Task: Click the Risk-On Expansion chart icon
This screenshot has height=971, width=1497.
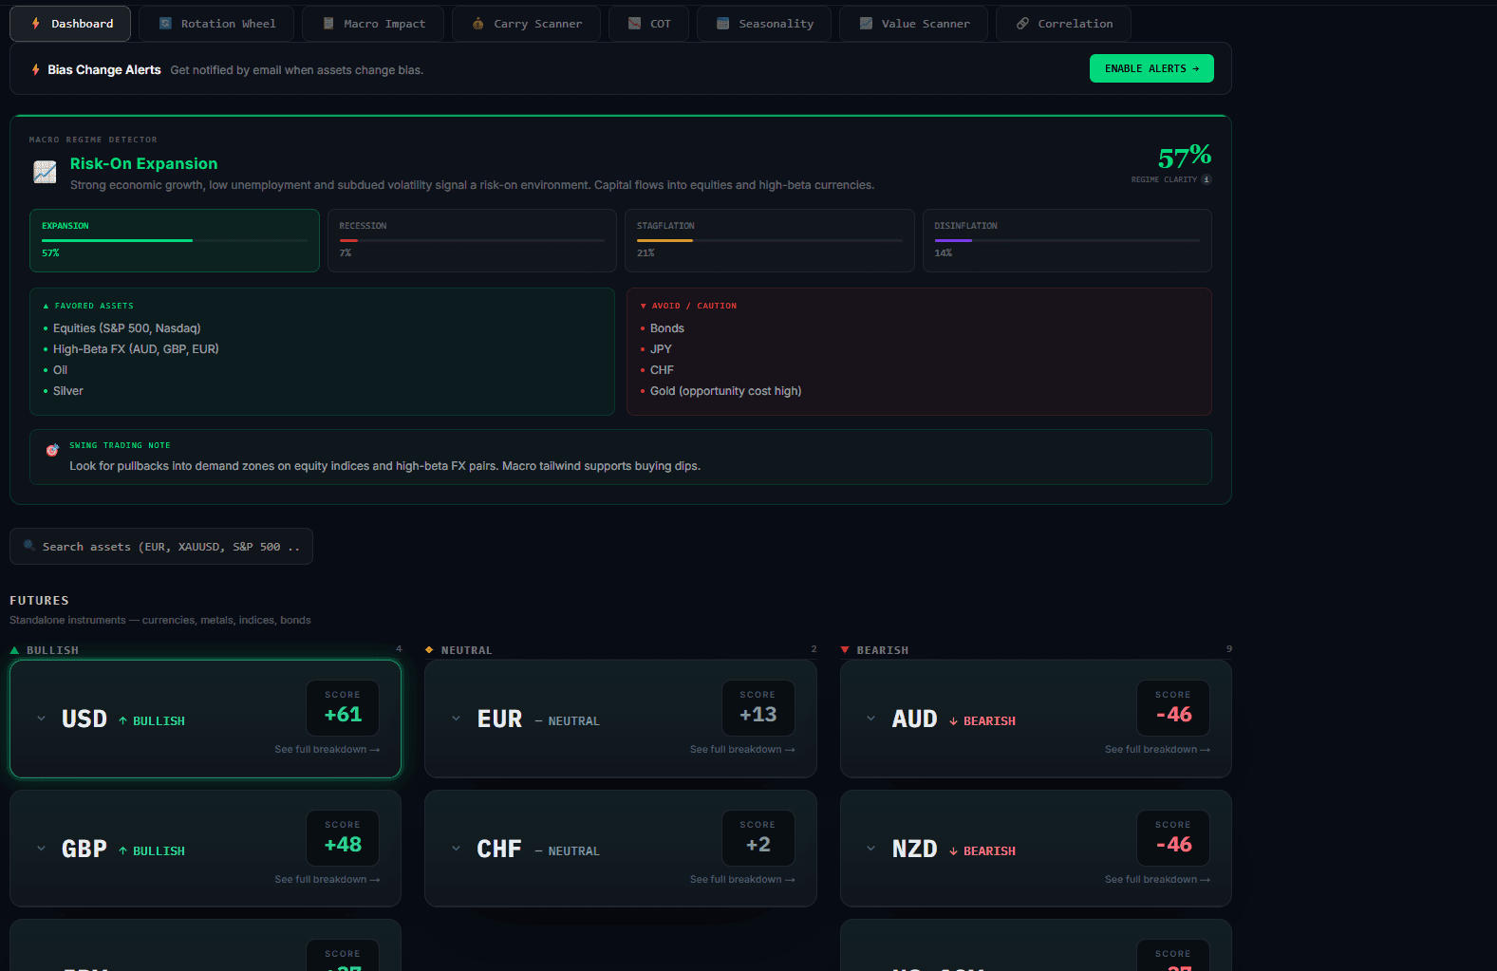Action: pyautogui.click(x=45, y=172)
